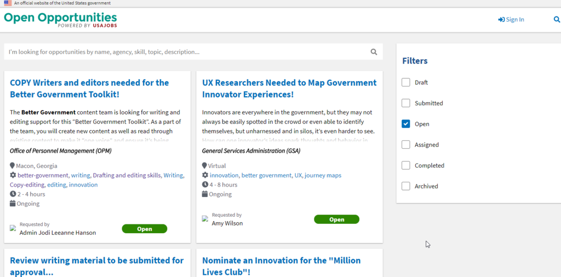Viewport: 561px width, 277px height.
Task: Click lowercase writing skill tag
Action: (x=81, y=175)
